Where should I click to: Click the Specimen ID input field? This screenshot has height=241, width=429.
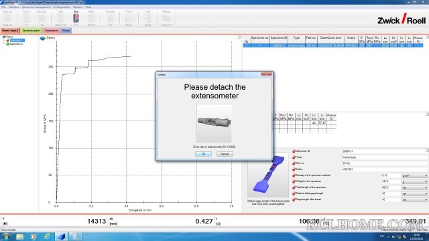pyautogui.click(x=384, y=151)
